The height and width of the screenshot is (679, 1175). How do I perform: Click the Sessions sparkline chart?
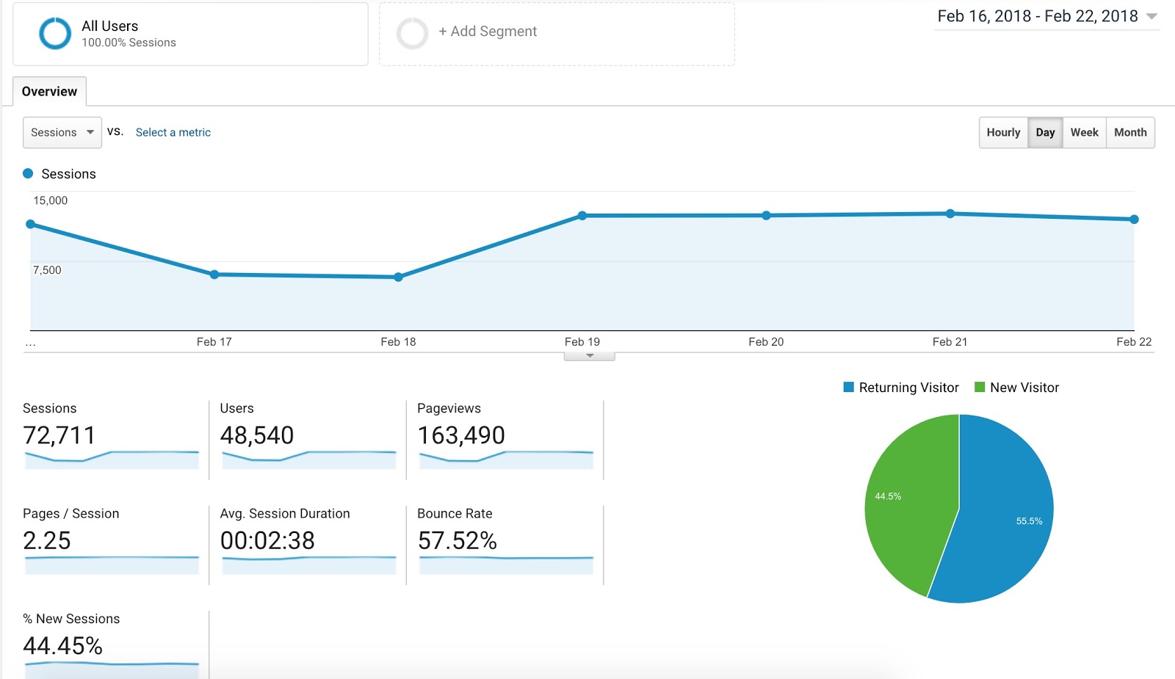point(112,460)
